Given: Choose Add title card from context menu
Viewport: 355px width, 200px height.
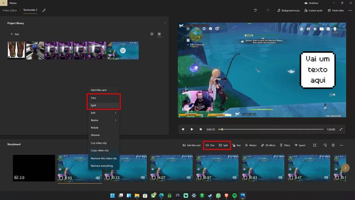Looking at the screenshot, I should point(99,90).
